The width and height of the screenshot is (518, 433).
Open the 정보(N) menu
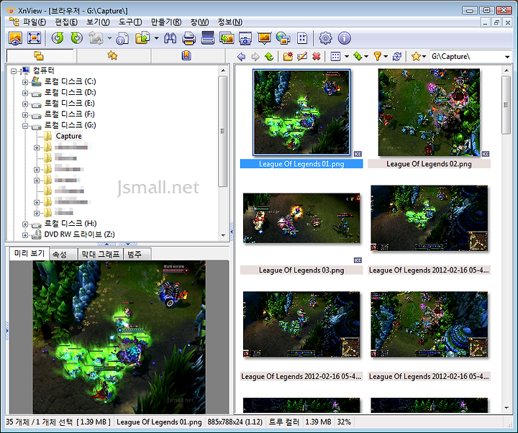pos(230,22)
